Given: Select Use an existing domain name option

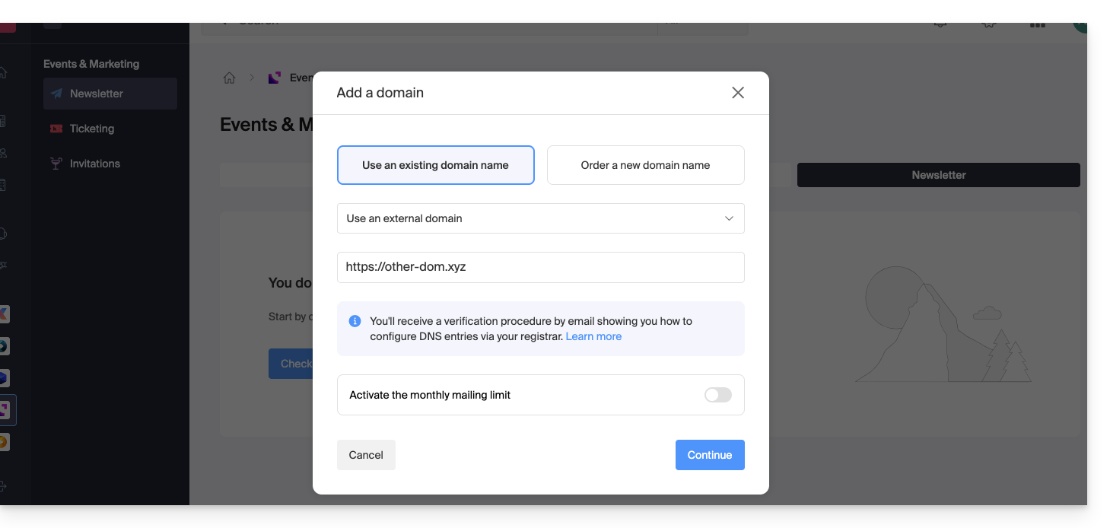Looking at the screenshot, I should (x=435, y=165).
